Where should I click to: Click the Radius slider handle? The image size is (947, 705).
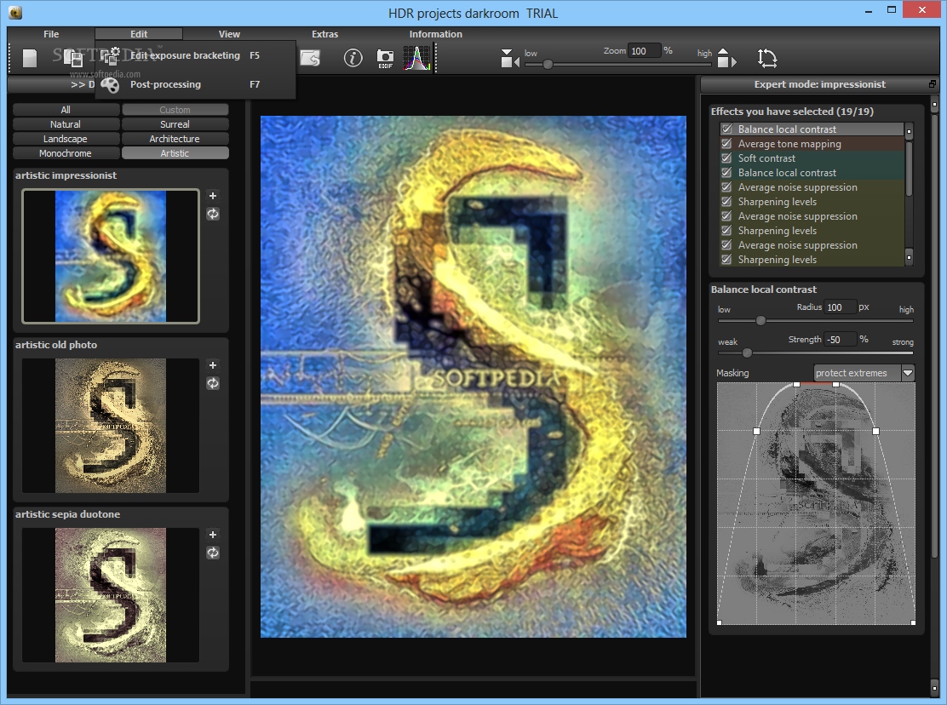(761, 320)
